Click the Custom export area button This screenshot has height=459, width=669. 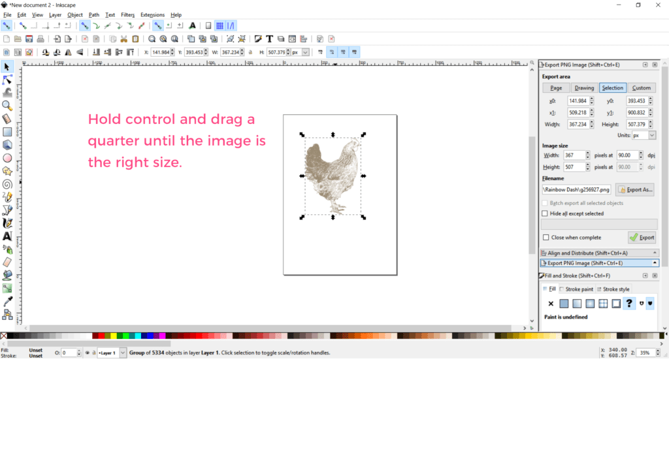click(x=642, y=88)
